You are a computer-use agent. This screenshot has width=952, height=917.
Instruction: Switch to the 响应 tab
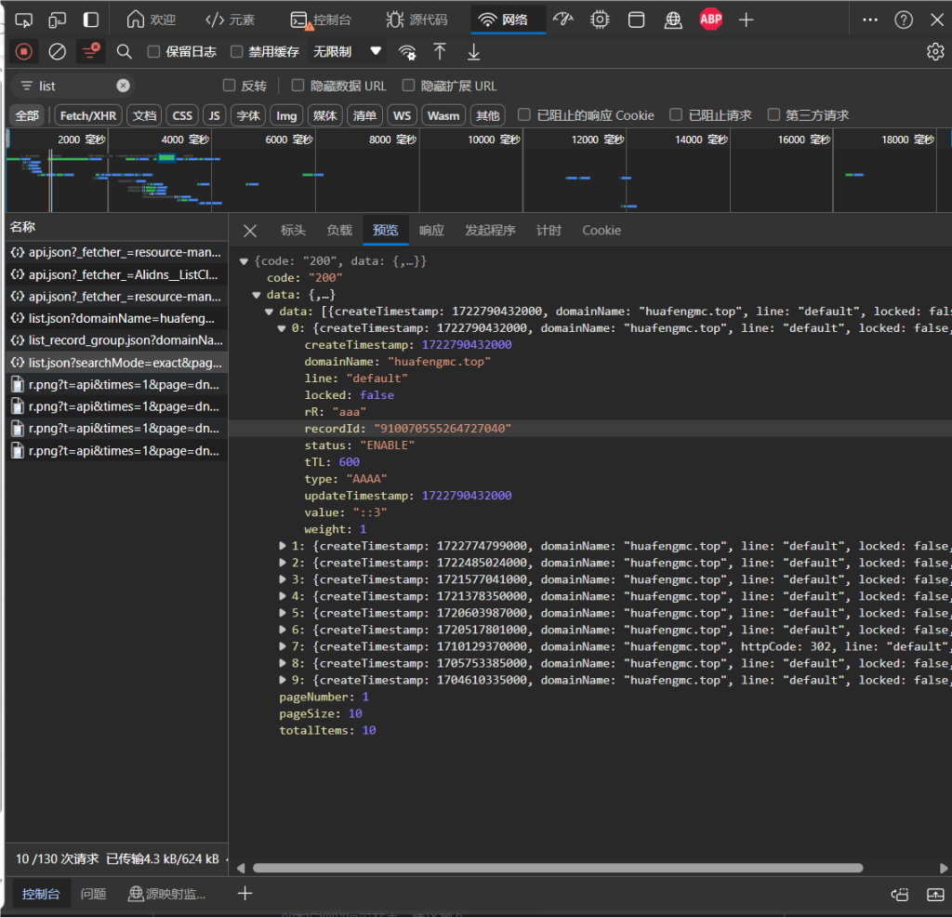(x=431, y=231)
